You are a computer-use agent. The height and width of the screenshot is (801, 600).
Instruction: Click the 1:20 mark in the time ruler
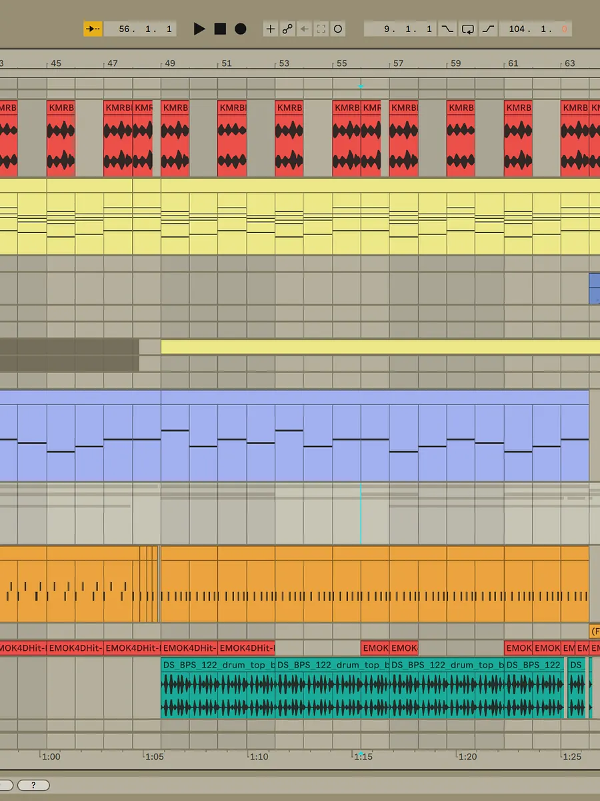468,756
